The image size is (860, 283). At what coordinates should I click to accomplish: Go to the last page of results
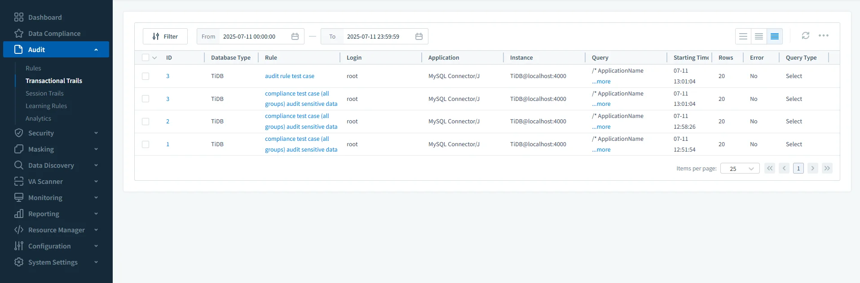pos(827,168)
